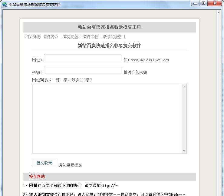Open the 常见问题 link
The height and width of the screenshot is (196, 224).
coord(71,37)
